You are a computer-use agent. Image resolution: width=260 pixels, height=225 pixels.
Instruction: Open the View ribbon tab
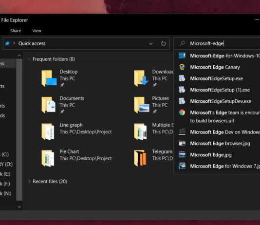coord(37,31)
